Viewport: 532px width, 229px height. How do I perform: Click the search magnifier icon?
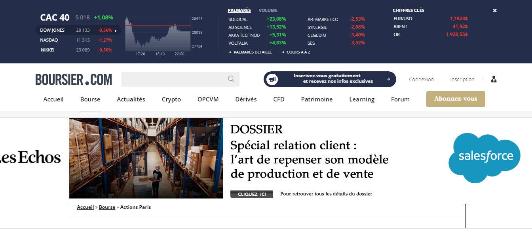click(232, 79)
